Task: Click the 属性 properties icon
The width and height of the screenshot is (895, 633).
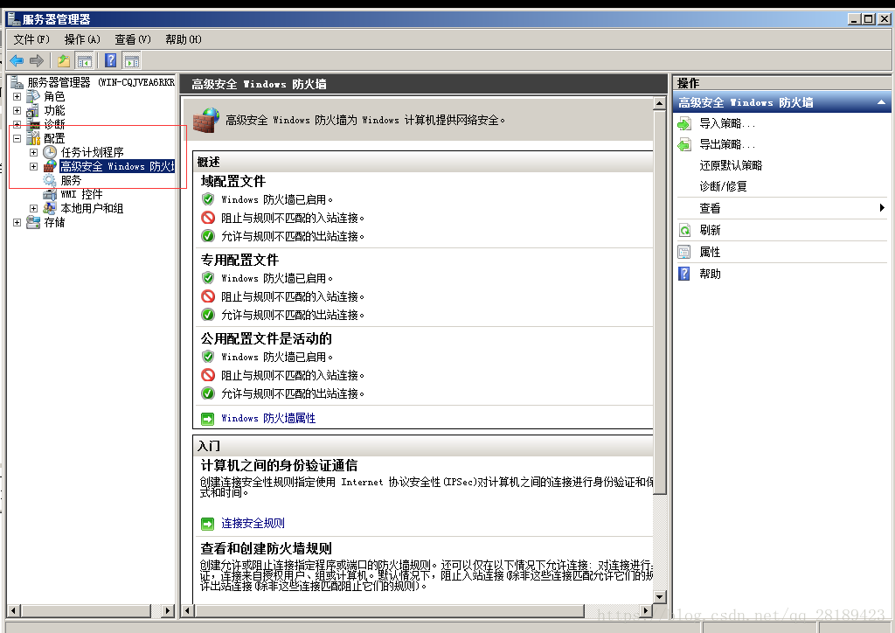Action: (684, 252)
